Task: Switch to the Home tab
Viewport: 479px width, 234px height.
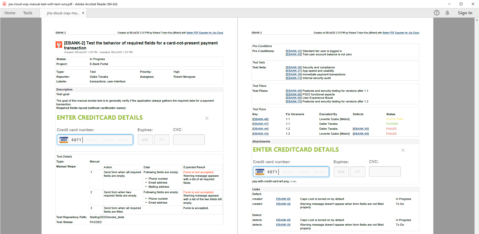Action: click(10, 13)
